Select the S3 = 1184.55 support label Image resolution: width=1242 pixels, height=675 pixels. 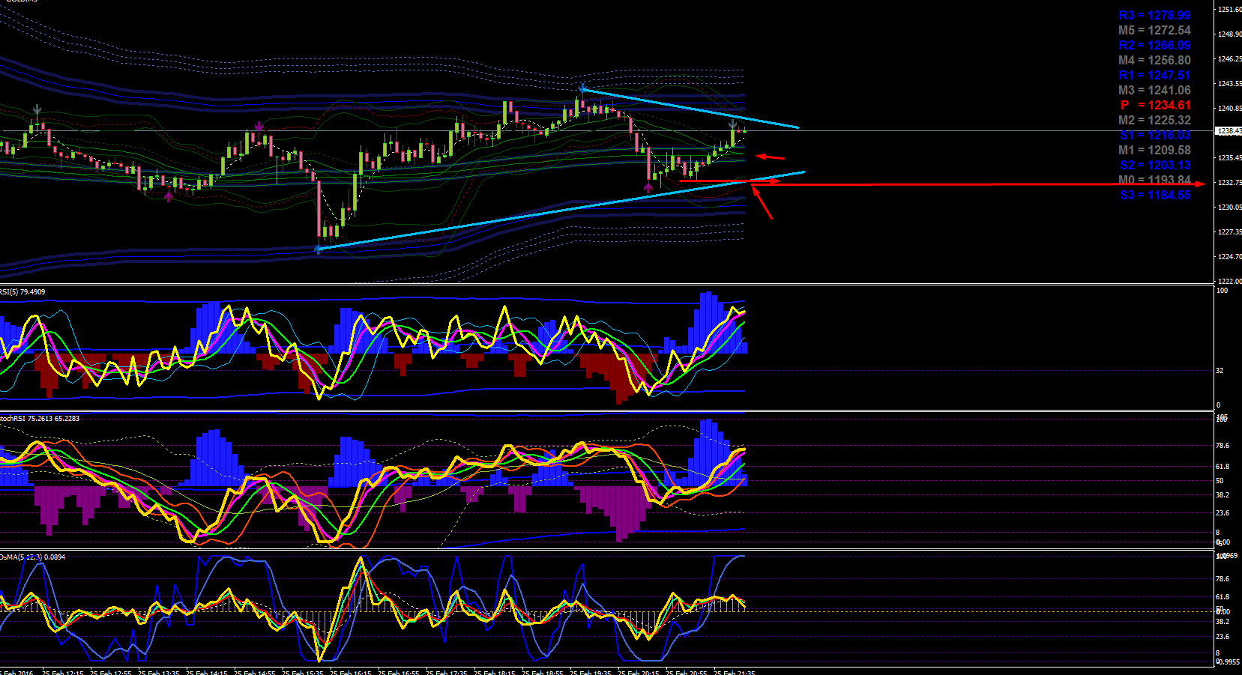click(1155, 195)
